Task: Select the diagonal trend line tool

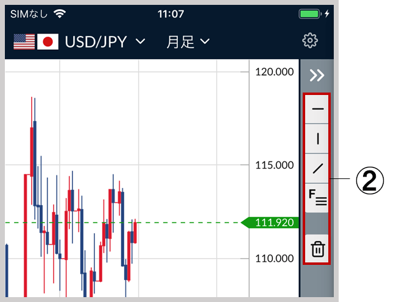Action: 317,169
